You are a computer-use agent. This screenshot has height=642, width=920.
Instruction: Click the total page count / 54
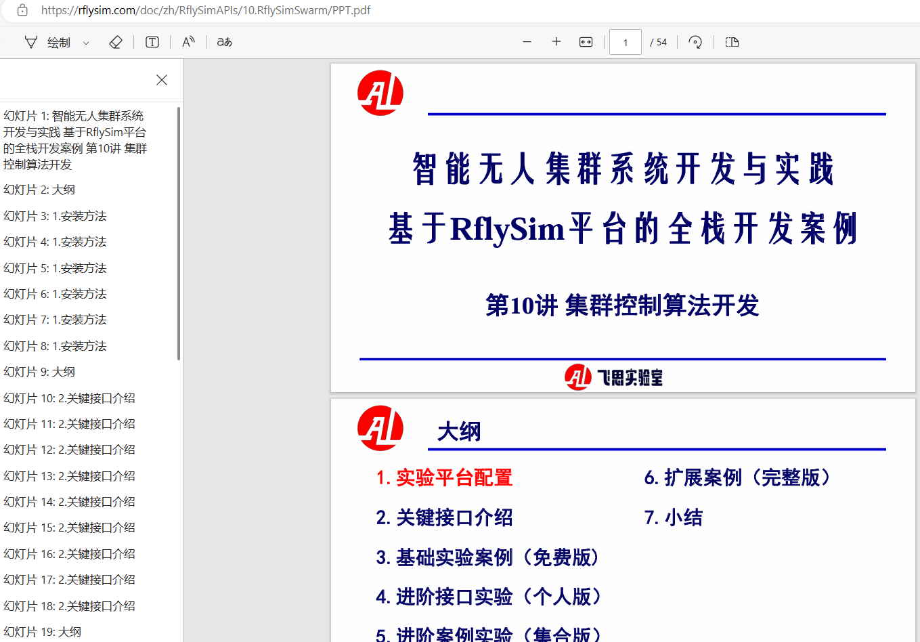tap(659, 42)
